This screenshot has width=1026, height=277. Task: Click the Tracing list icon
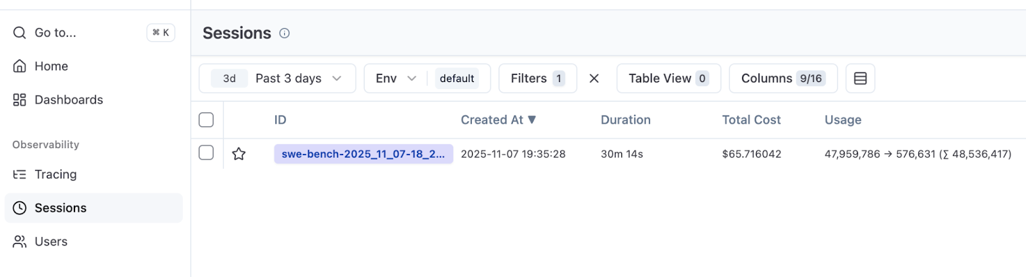20,174
